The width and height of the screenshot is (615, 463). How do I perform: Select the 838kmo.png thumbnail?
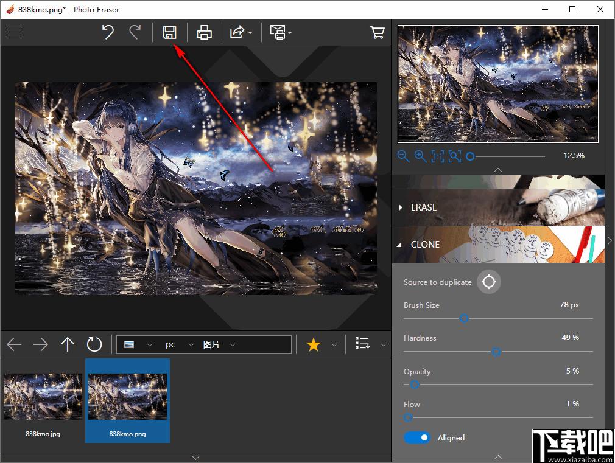tap(127, 401)
